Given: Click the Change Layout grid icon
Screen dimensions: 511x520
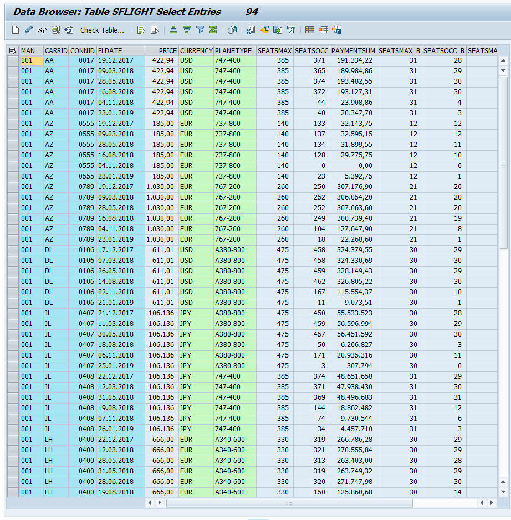Looking at the screenshot, I should point(310,30).
